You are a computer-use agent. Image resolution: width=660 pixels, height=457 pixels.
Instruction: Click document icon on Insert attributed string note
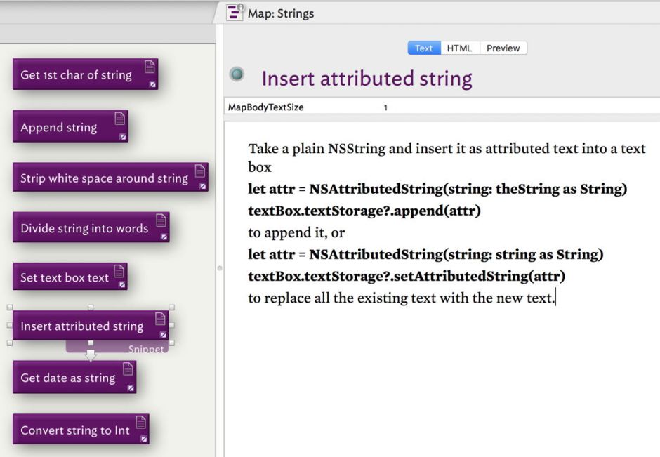coord(161,319)
